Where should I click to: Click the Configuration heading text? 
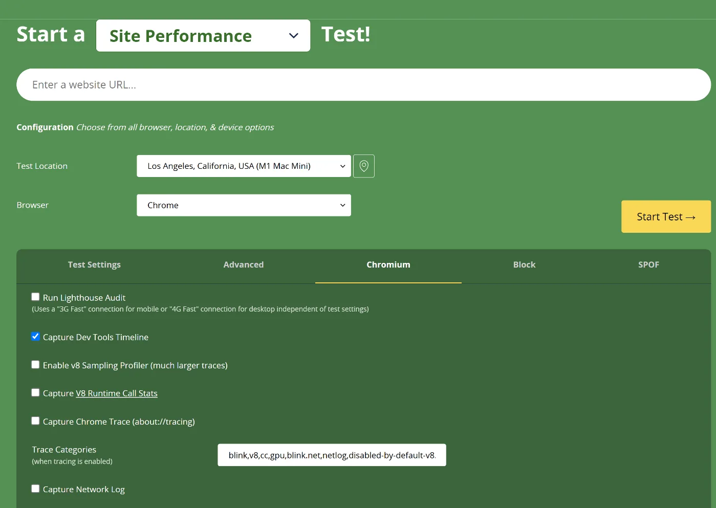click(x=45, y=127)
